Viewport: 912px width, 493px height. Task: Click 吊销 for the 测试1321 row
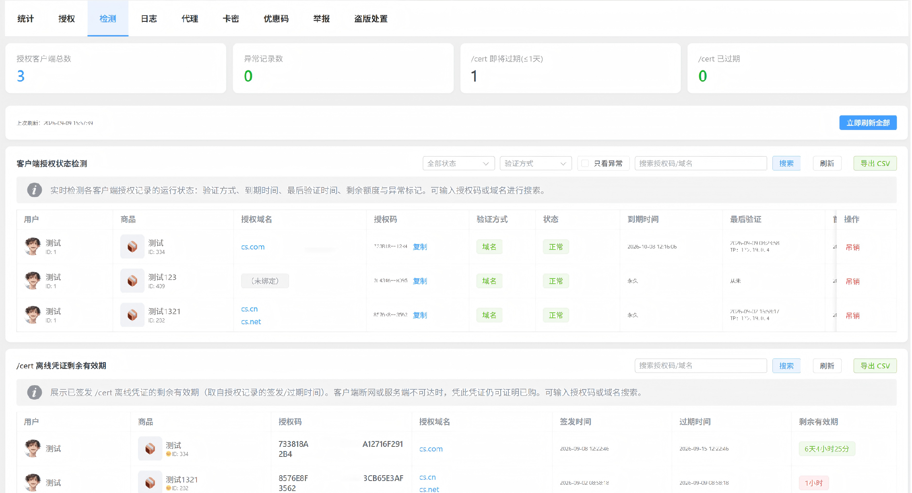(852, 316)
